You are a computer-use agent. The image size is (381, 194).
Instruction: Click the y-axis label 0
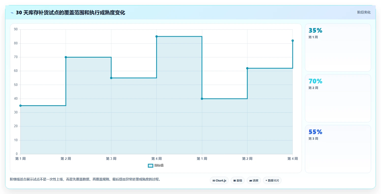coord(17,154)
